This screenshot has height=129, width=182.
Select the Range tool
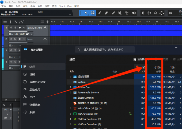[93, 13]
